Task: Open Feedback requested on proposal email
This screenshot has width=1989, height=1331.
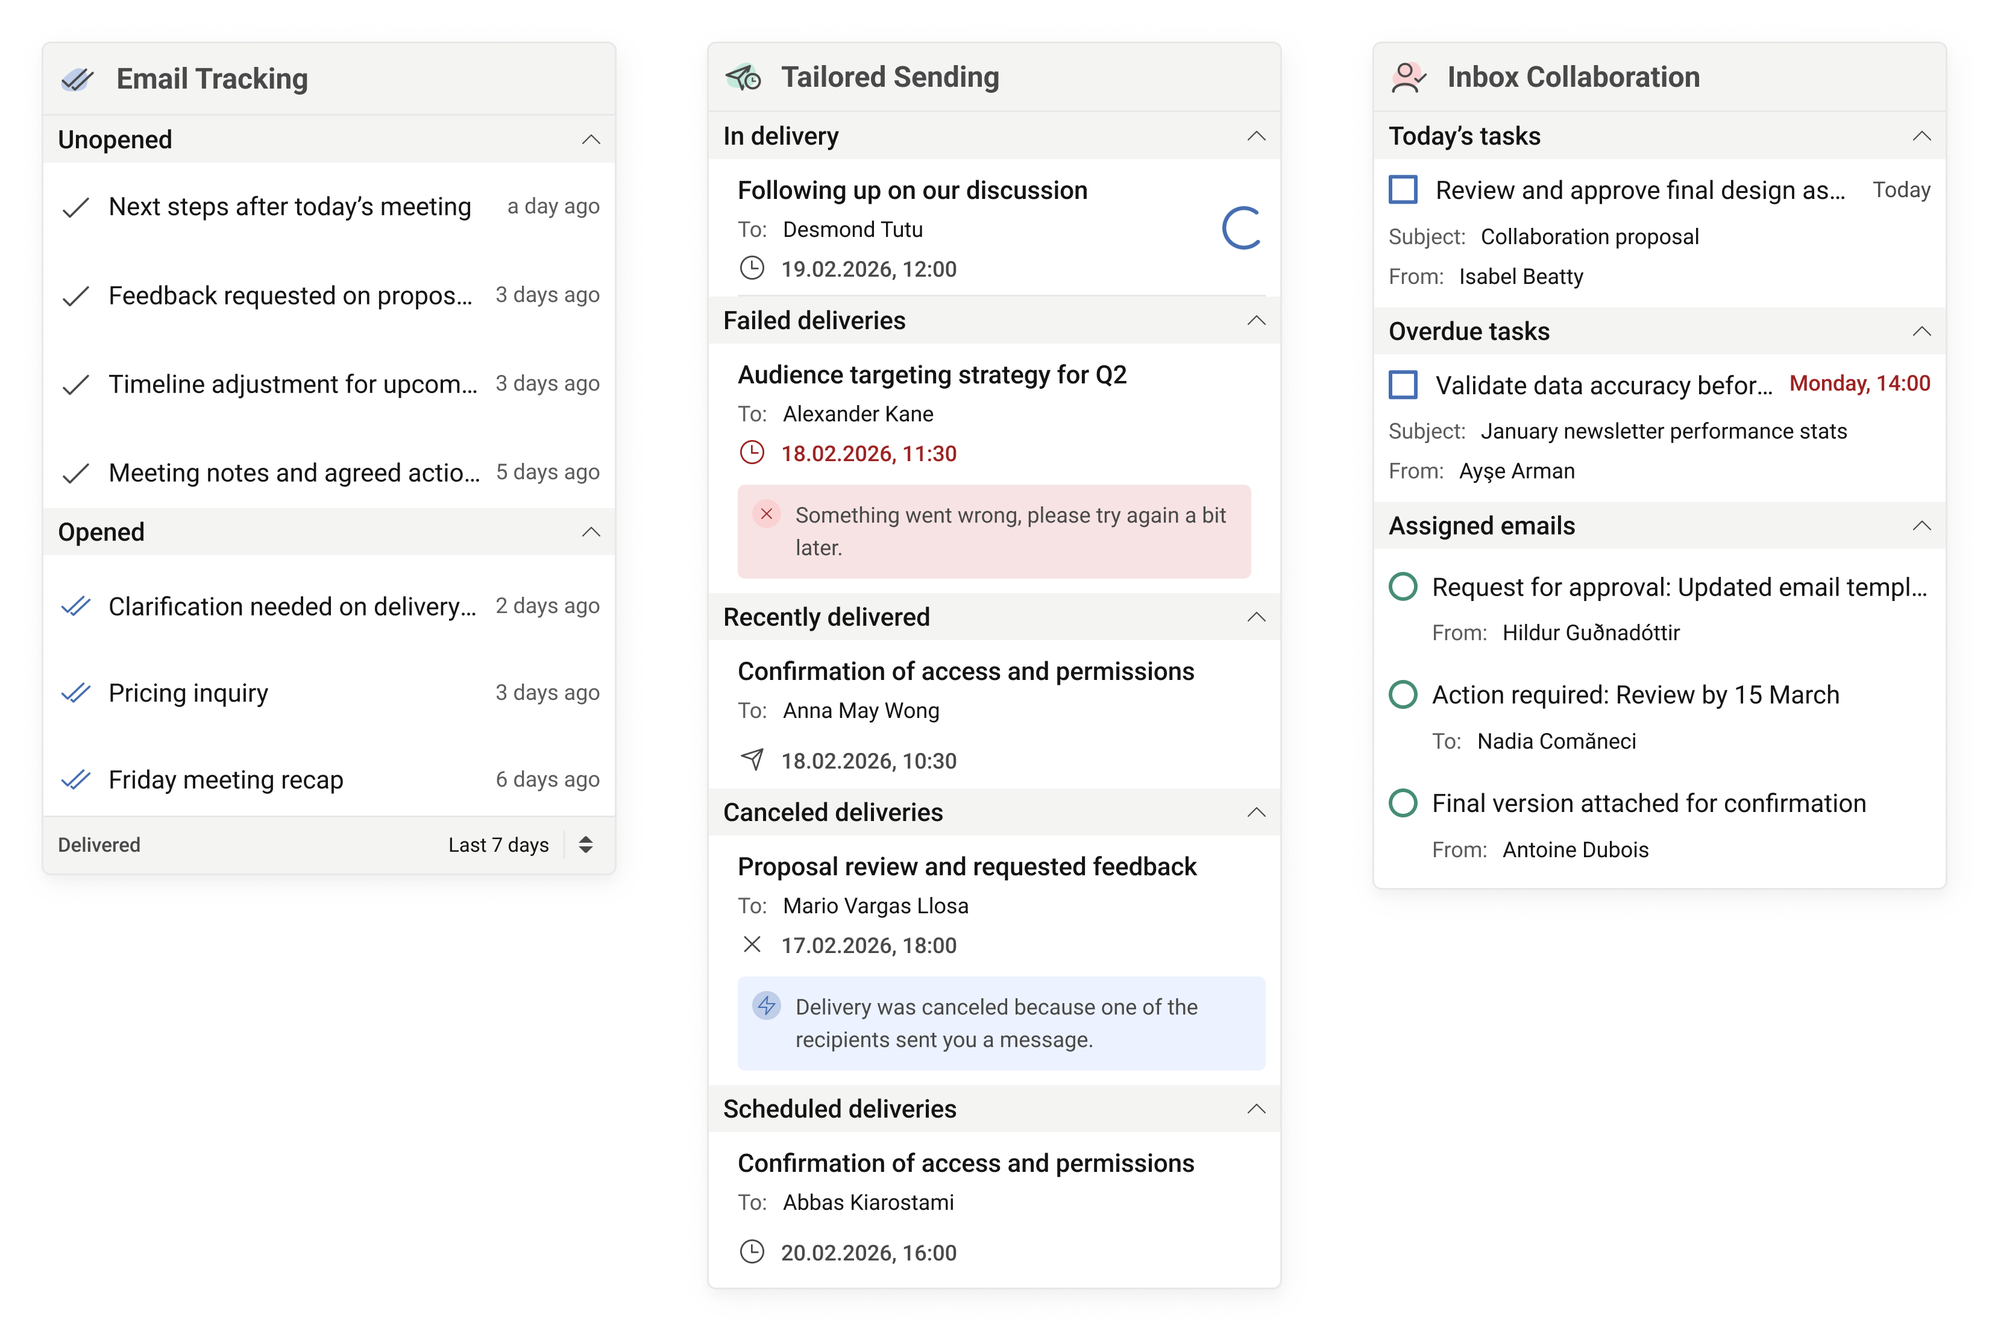Action: coord(329,296)
